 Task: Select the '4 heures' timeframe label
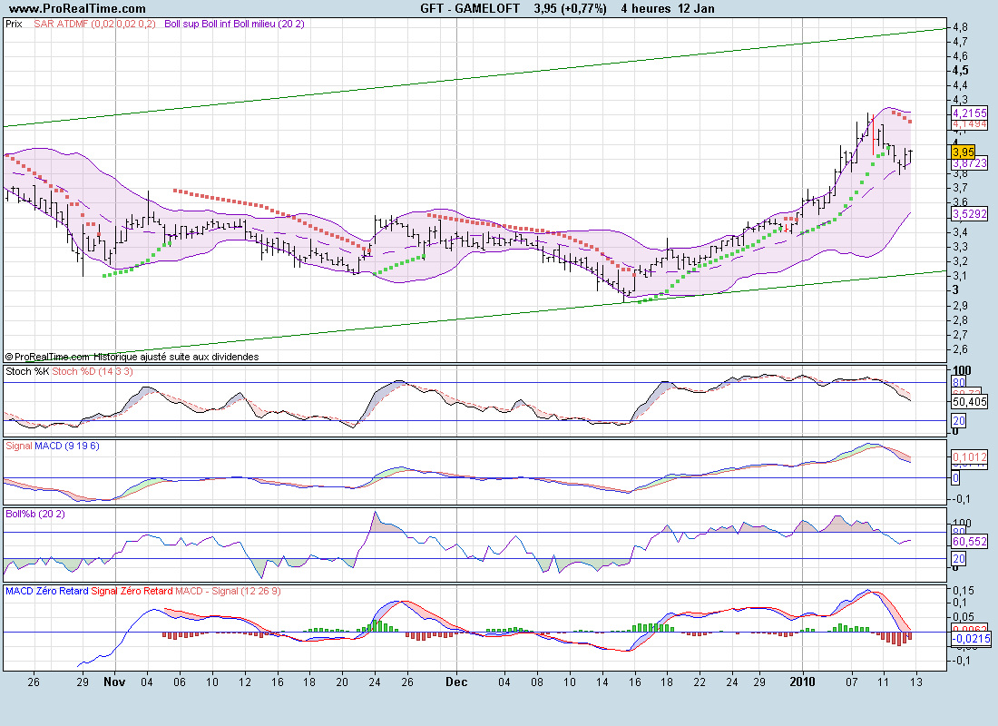(x=645, y=9)
